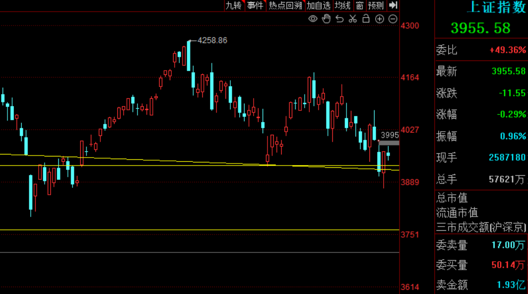Zoom out with the minus circle icon
528x294 pixels.
(x=393, y=19)
